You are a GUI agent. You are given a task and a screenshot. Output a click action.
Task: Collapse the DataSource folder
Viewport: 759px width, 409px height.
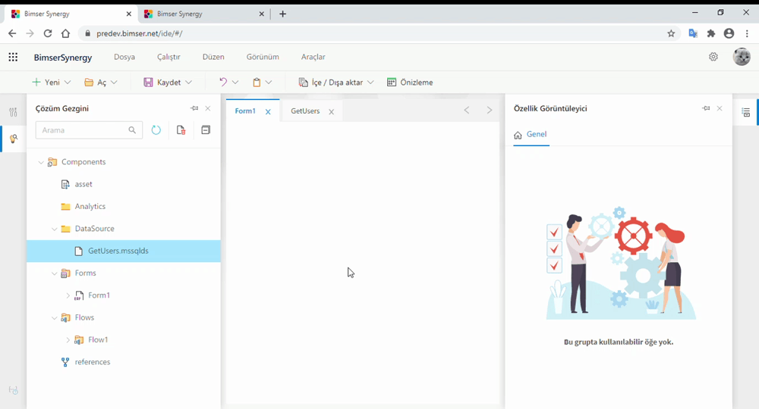click(55, 229)
